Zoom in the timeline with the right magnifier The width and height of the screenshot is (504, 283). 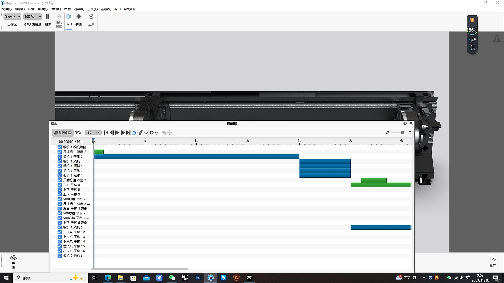[x=410, y=133]
